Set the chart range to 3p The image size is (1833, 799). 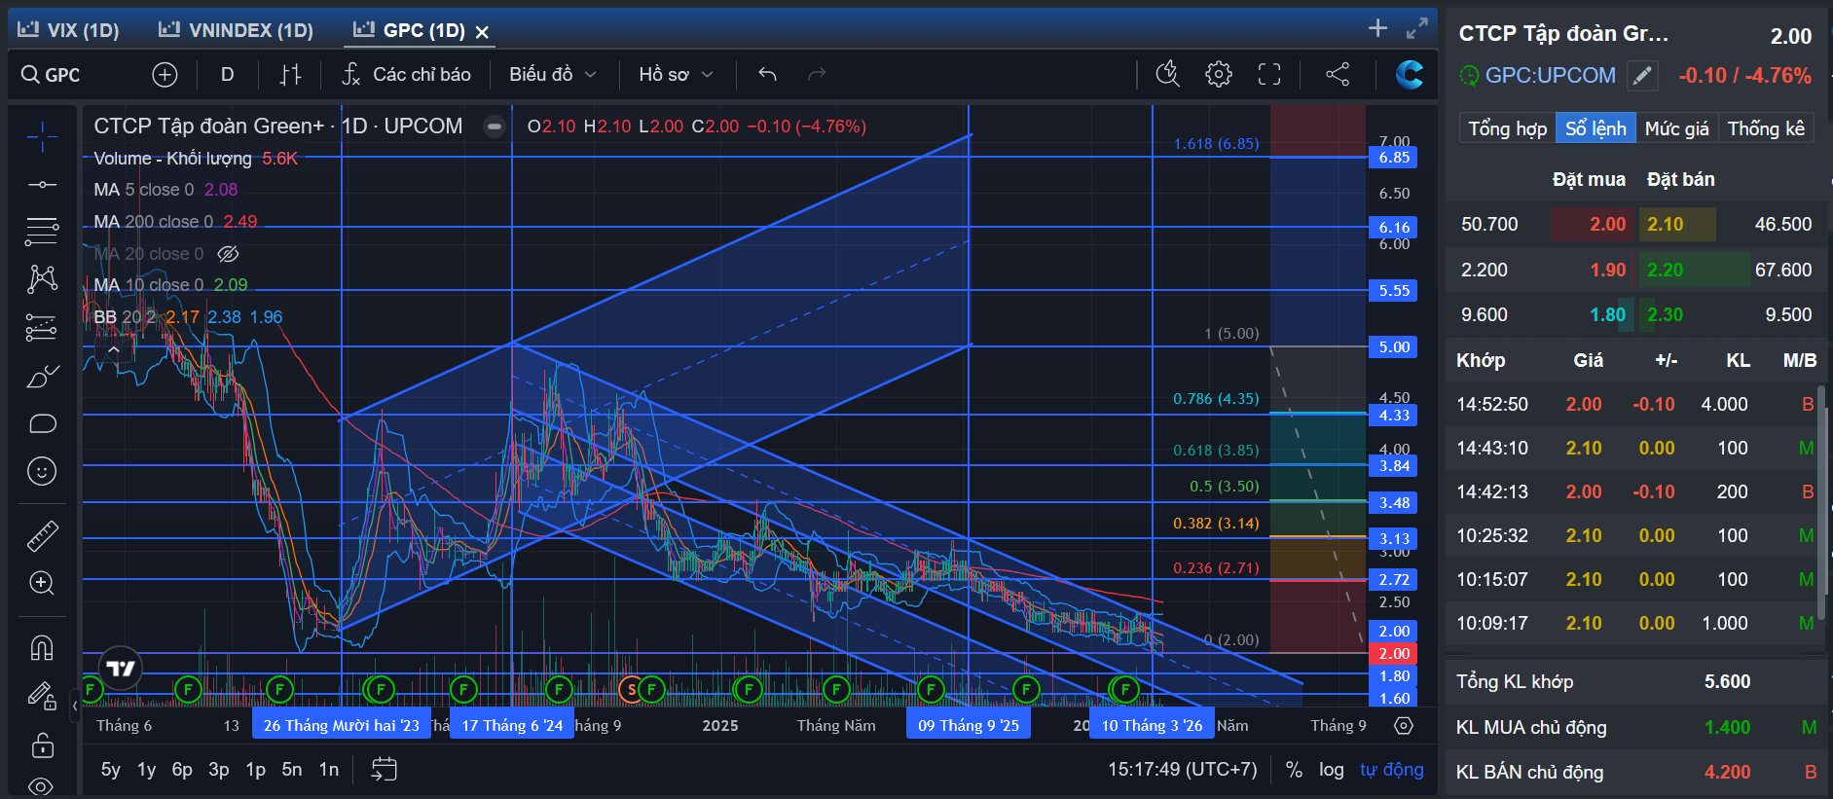[x=219, y=770]
